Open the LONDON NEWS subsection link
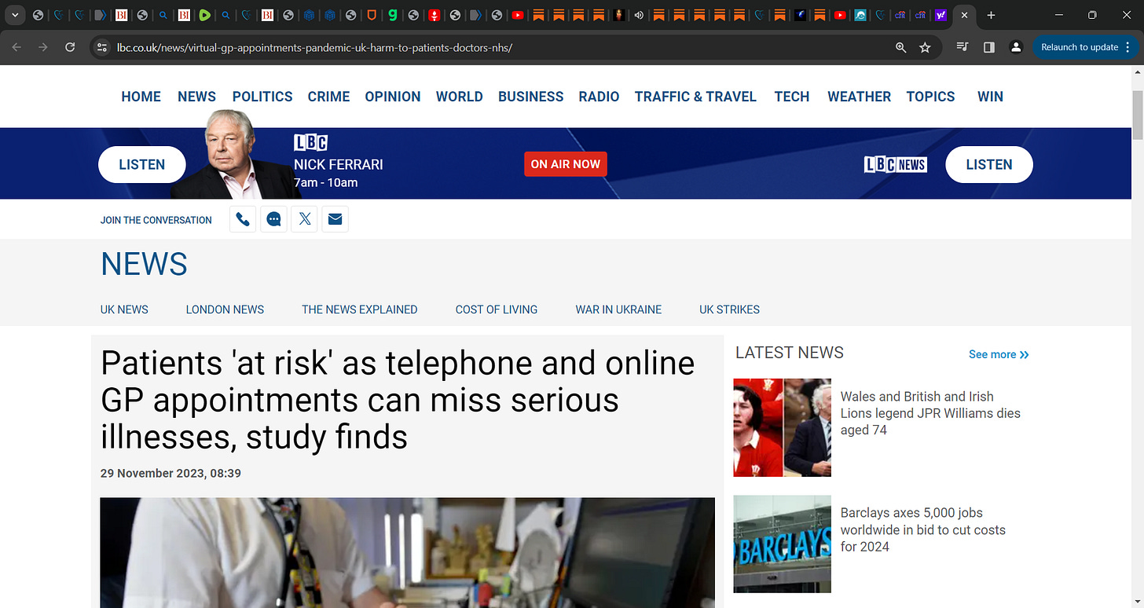 click(x=225, y=309)
